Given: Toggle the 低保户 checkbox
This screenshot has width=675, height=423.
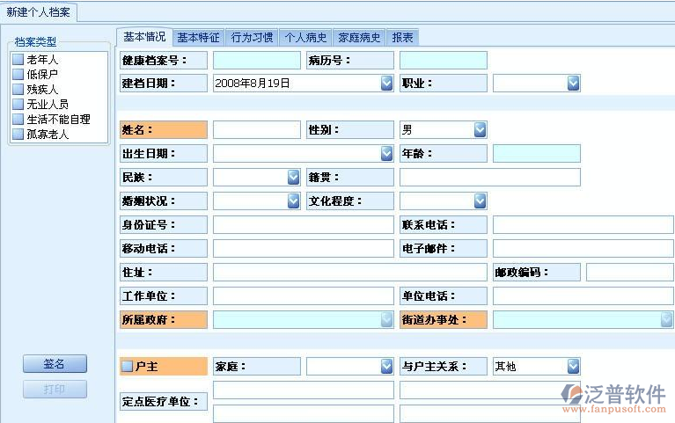Looking at the screenshot, I should pyautogui.click(x=18, y=75).
